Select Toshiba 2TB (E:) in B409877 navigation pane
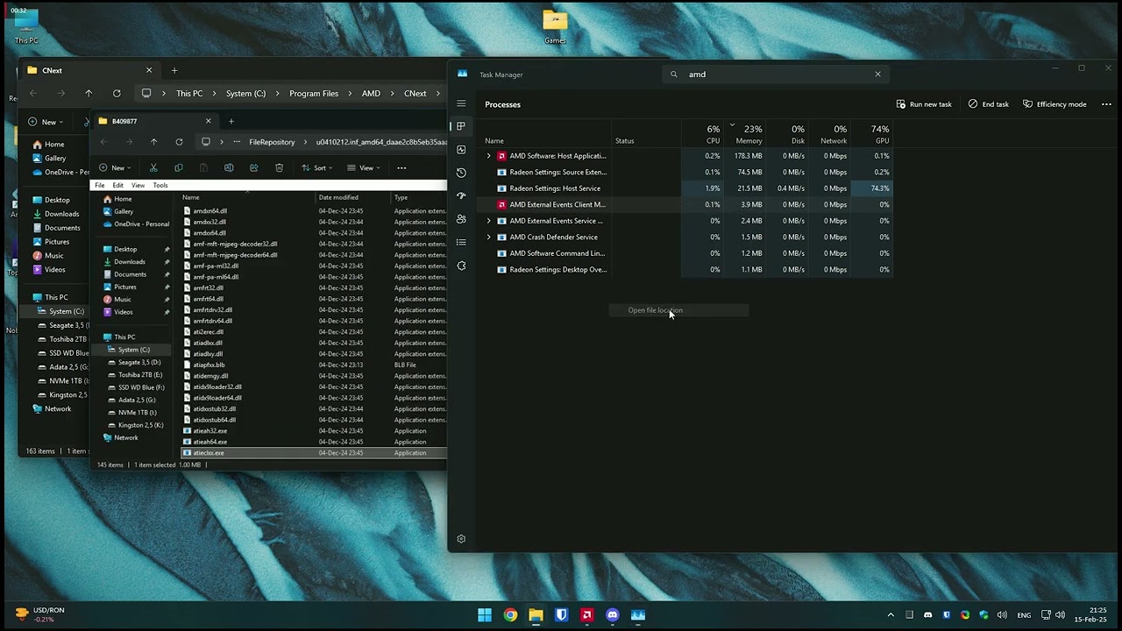The width and height of the screenshot is (1122, 631). 140,374
